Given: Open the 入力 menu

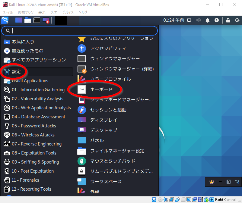Looking at the screenshot, I should (54, 12).
